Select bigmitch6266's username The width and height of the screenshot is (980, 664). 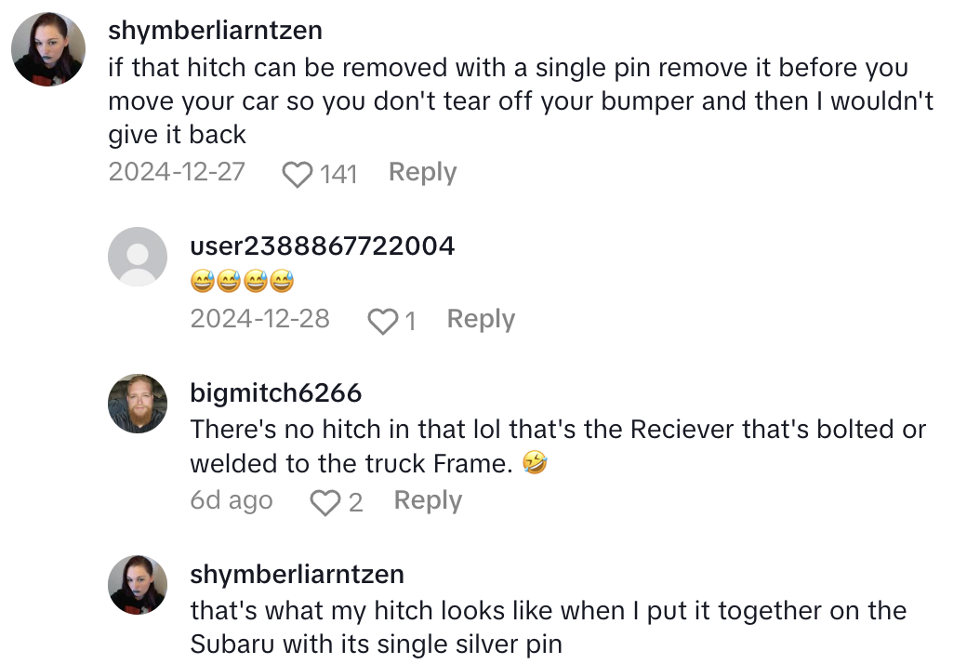[275, 392]
